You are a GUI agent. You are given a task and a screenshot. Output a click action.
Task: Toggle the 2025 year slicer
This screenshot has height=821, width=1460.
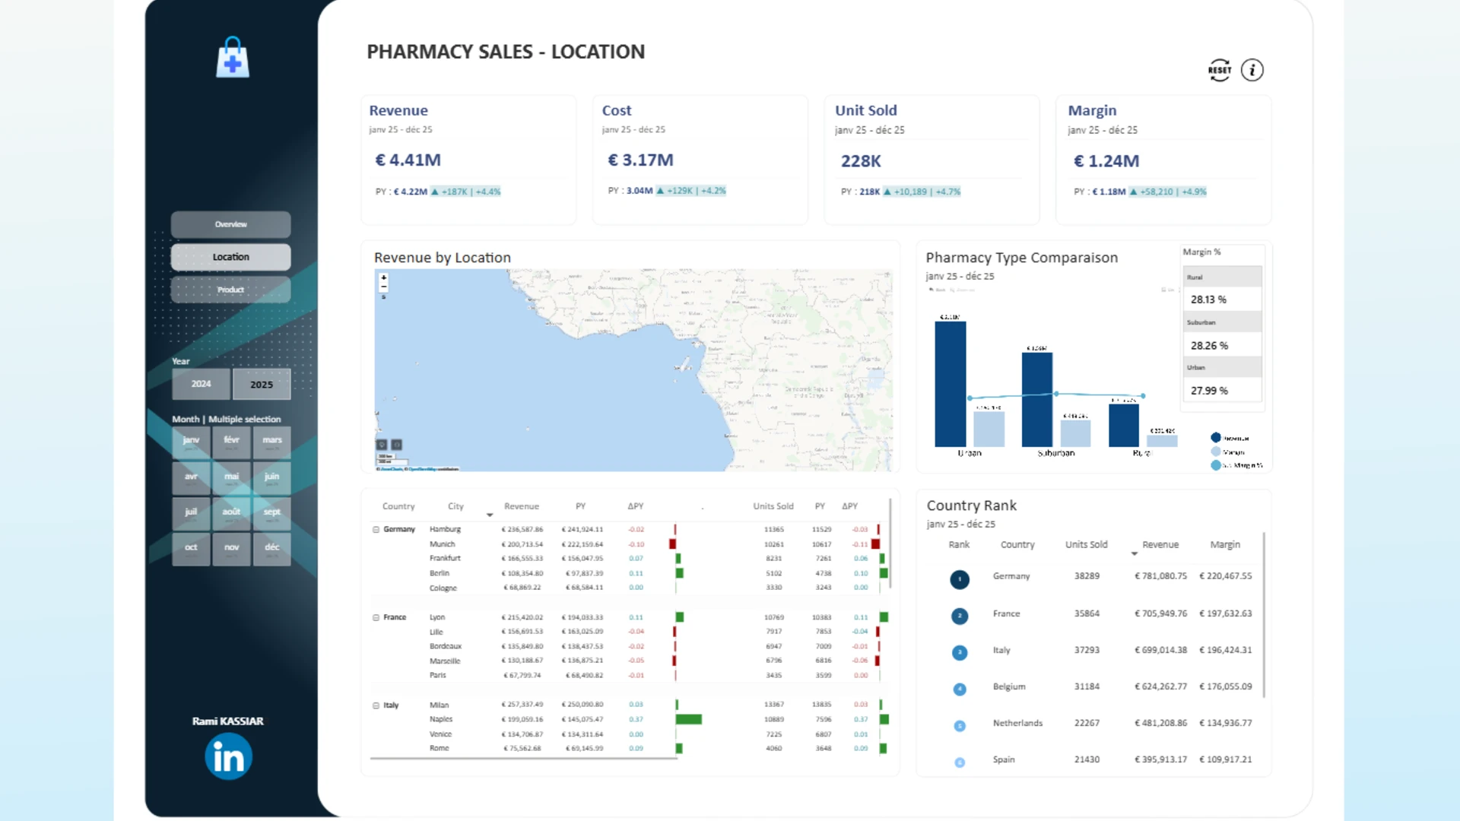pos(262,384)
